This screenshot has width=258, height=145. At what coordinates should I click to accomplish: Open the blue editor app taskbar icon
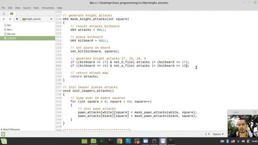pos(128,141)
